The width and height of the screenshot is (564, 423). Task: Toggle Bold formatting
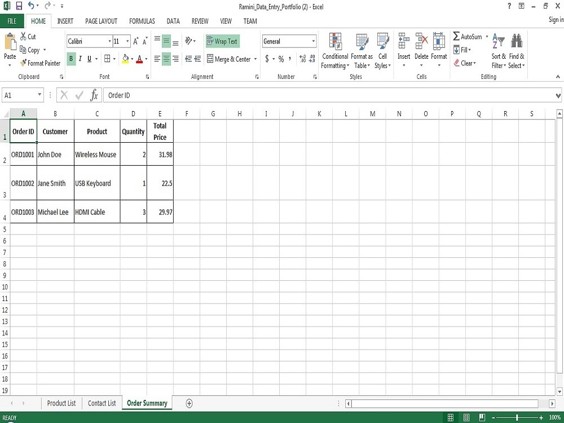coord(71,59)
